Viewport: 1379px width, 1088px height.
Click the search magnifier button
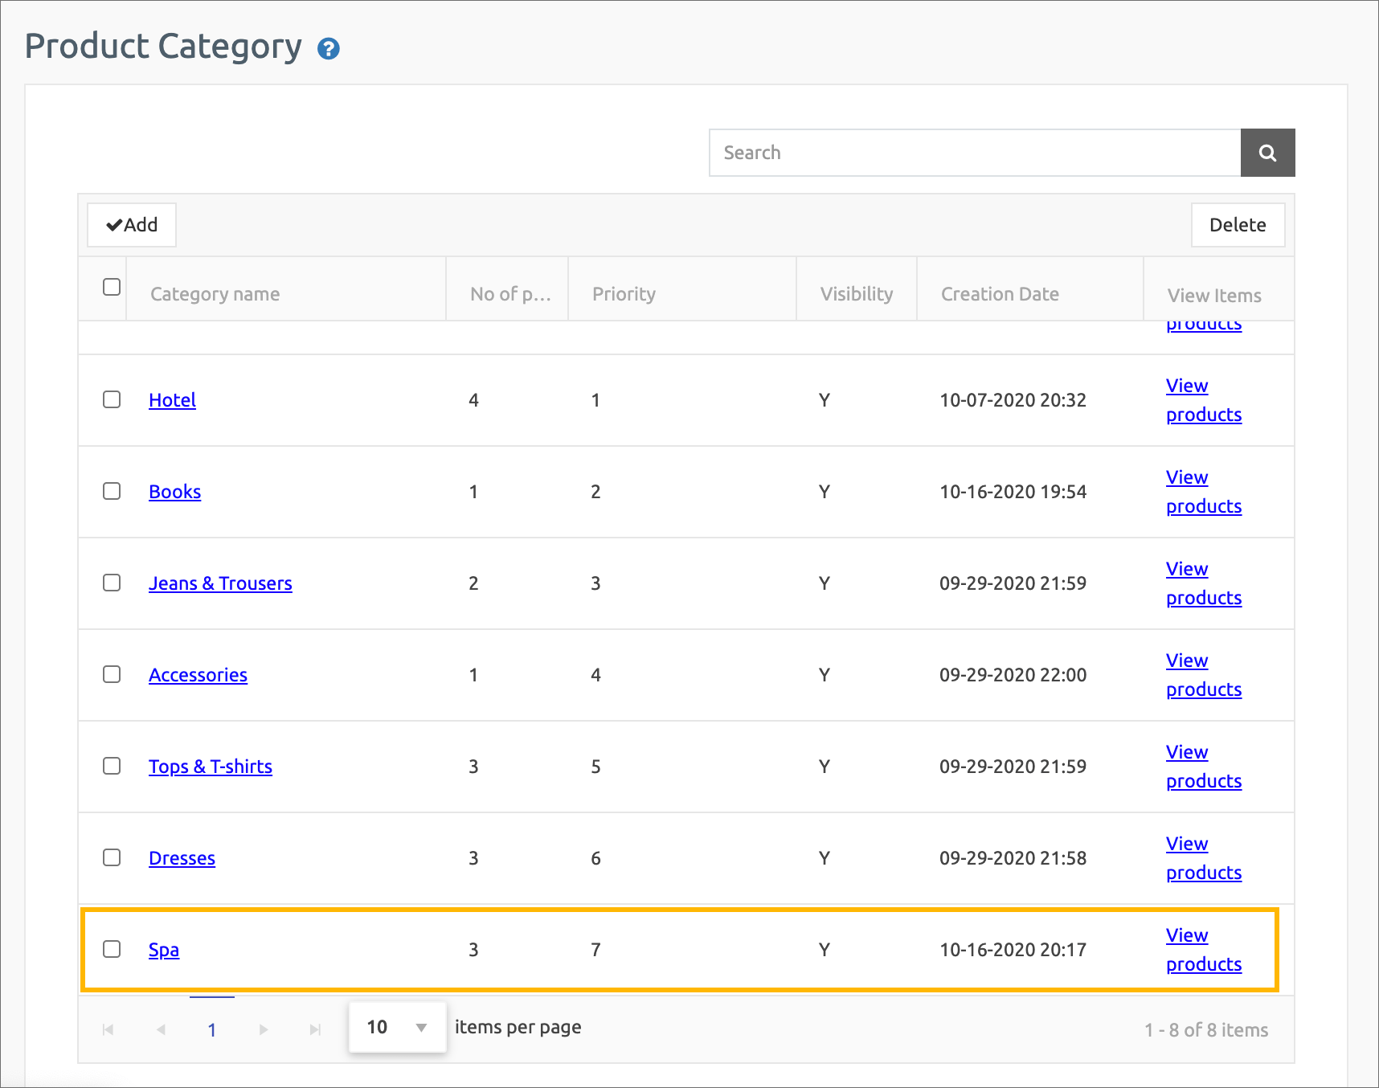1267,153
